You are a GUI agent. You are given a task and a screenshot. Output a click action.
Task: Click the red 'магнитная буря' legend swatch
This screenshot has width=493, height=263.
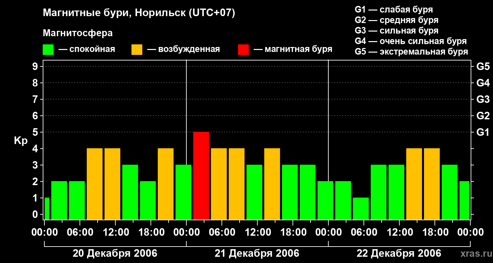[243, 50]
